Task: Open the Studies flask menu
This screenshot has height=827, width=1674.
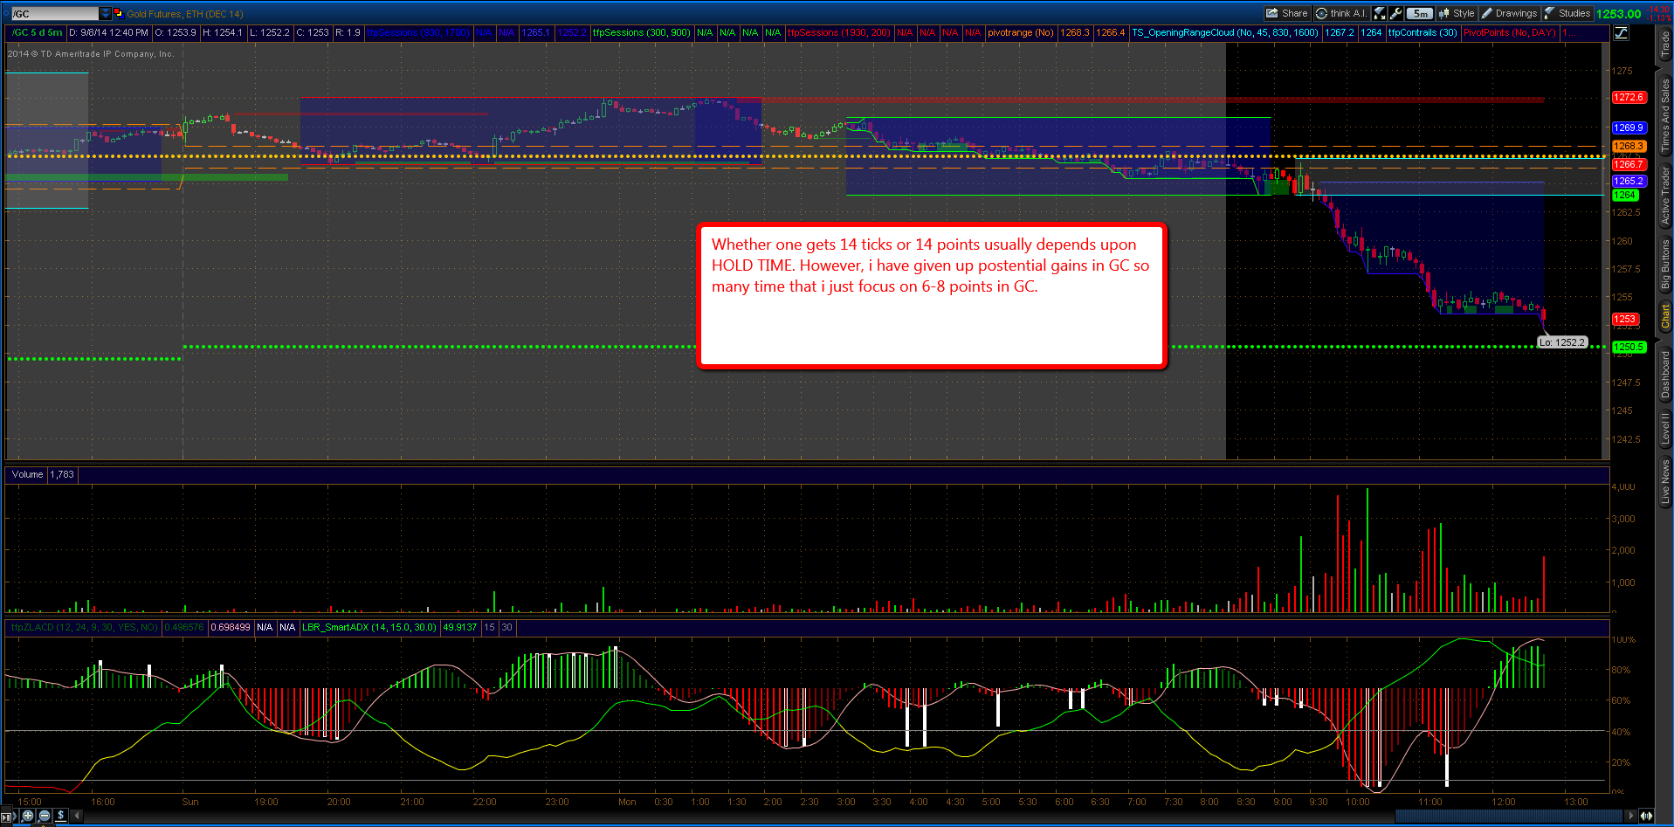Action: 1567,13
